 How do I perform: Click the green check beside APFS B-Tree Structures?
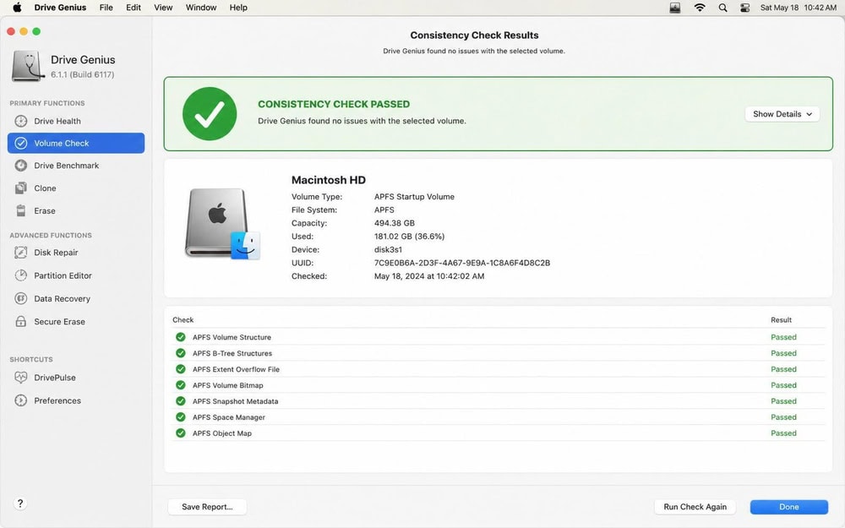coord(181,353)
